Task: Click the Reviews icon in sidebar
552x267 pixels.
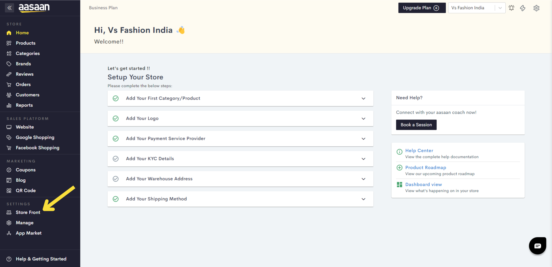Action: (x=9, y=74)
